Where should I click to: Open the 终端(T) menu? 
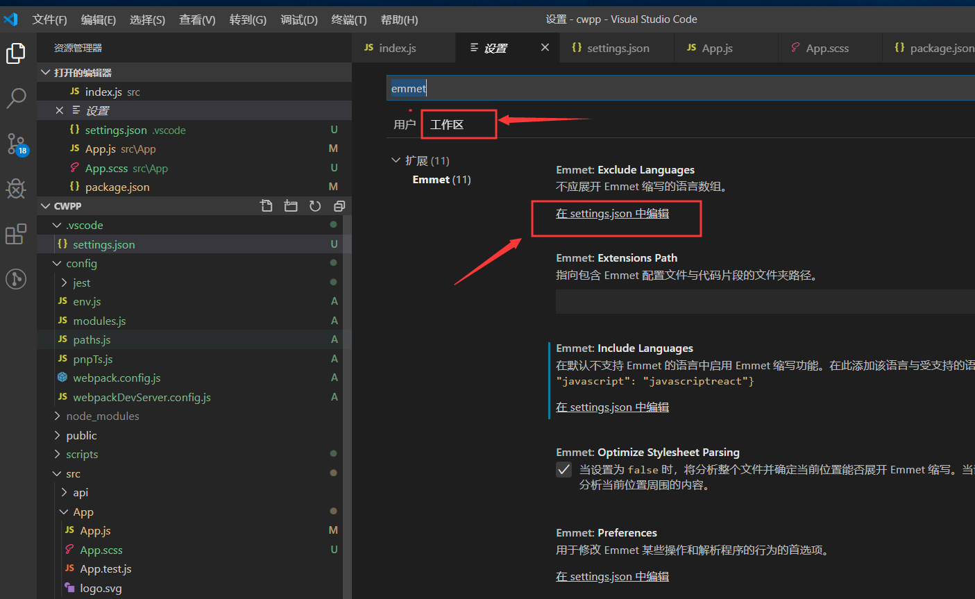[349, 19]
